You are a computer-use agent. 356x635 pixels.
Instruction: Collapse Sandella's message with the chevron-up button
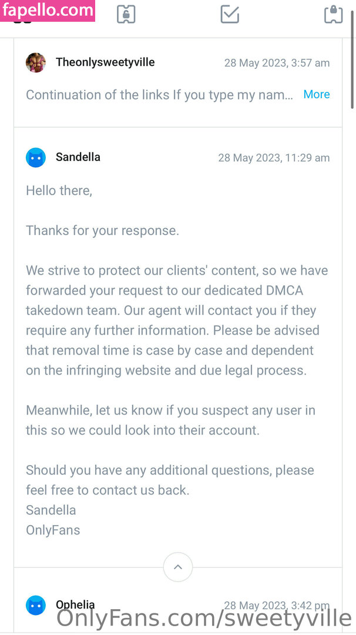[178, 567]
